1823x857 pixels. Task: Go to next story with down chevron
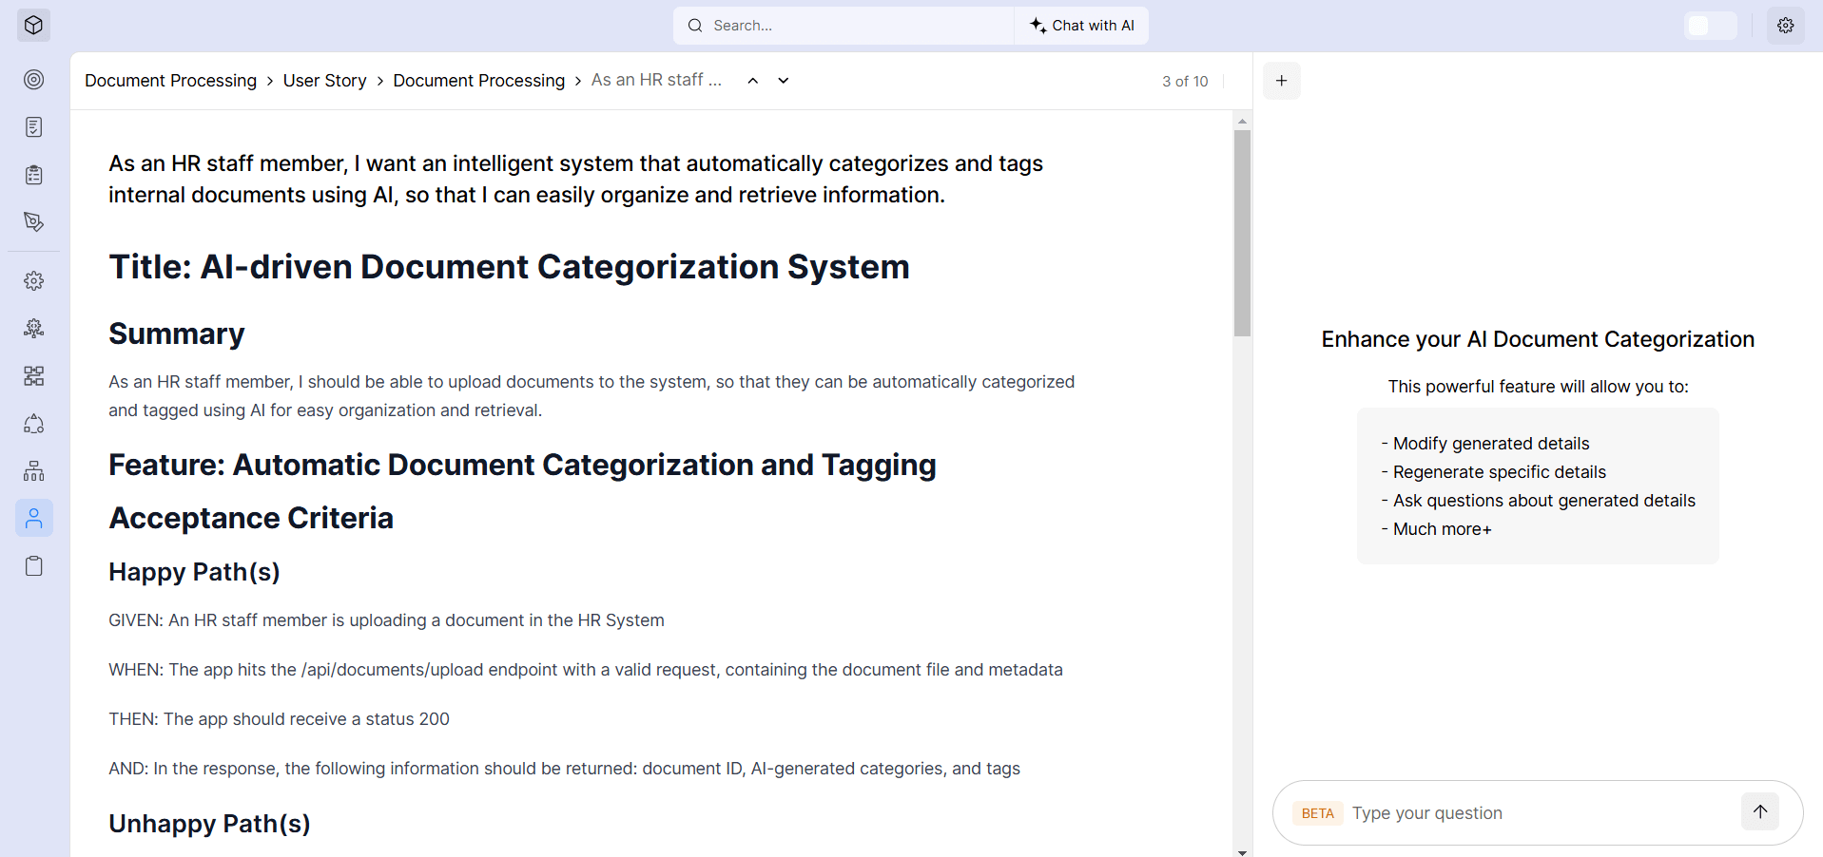tap(784, 81)
